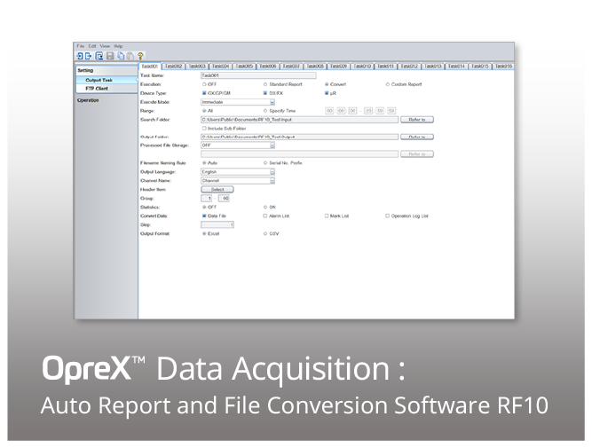Click the Output Folder path field
Viewport: 592px width, 448px height.
tap(299, 137)
